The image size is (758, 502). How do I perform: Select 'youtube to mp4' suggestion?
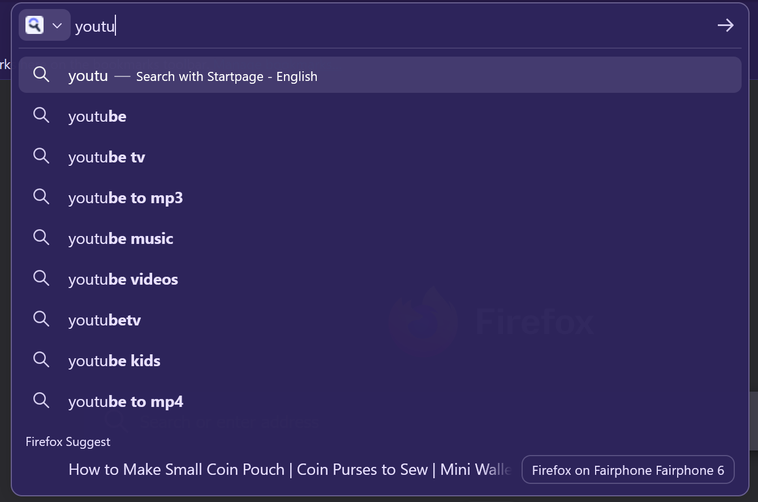tap(126, 402)
